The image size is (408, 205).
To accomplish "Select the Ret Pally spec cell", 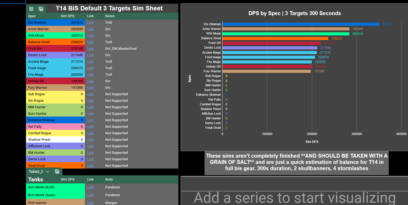I will (42, 127).
